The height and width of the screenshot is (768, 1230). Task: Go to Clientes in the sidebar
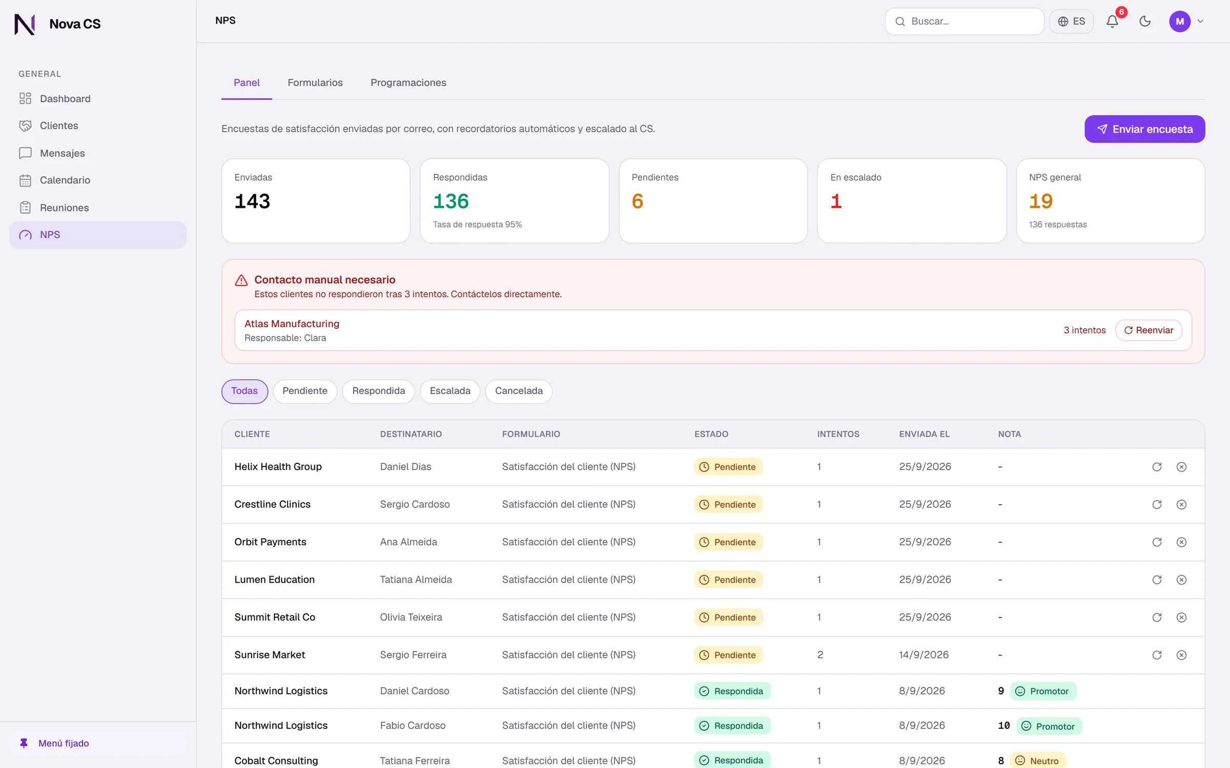click(x=98, y=125)
